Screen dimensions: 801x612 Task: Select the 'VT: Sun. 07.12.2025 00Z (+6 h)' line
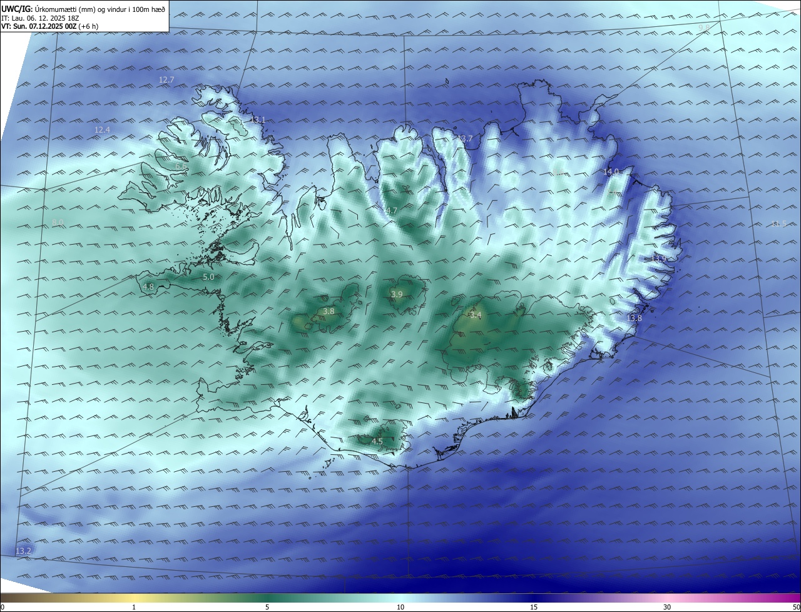49,26
